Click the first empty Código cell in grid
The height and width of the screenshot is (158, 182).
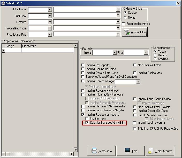point(13,50)
